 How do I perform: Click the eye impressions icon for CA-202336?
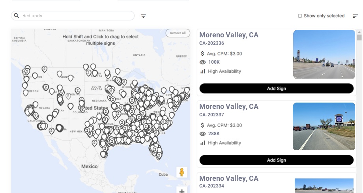click(x=202, y=62)
